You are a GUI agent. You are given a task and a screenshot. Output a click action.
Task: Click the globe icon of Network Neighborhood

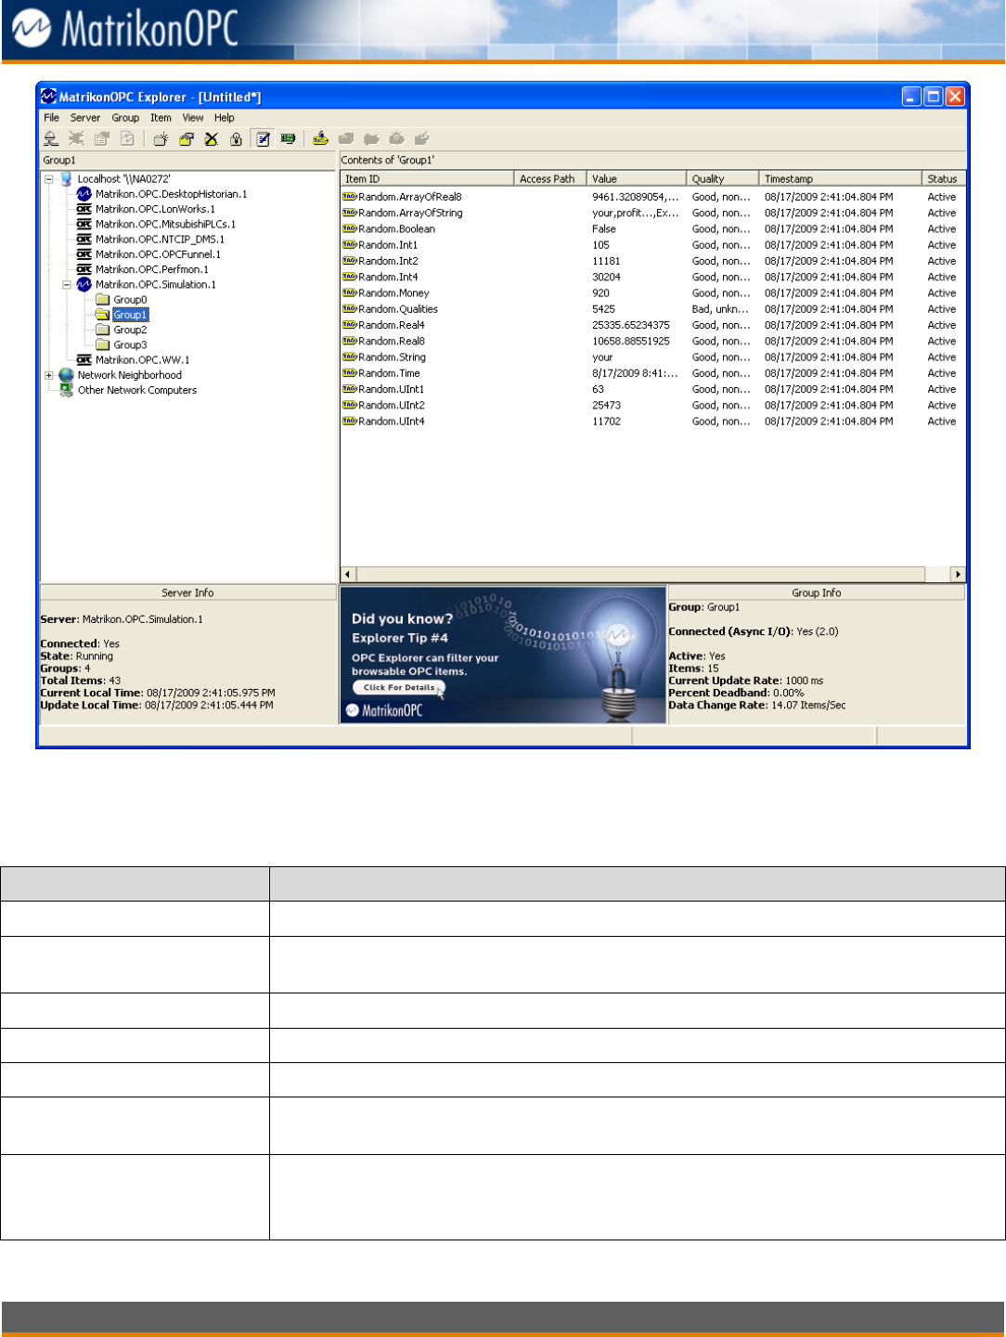coord(67,375)
